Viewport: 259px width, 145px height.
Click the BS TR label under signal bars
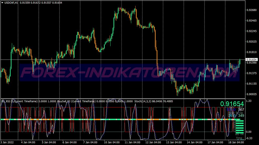pyautogui.click(x=239, y=134)
